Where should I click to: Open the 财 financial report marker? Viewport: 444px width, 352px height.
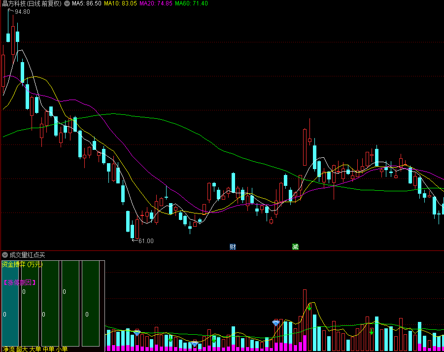pyautogui.click(x=233, y=246)
